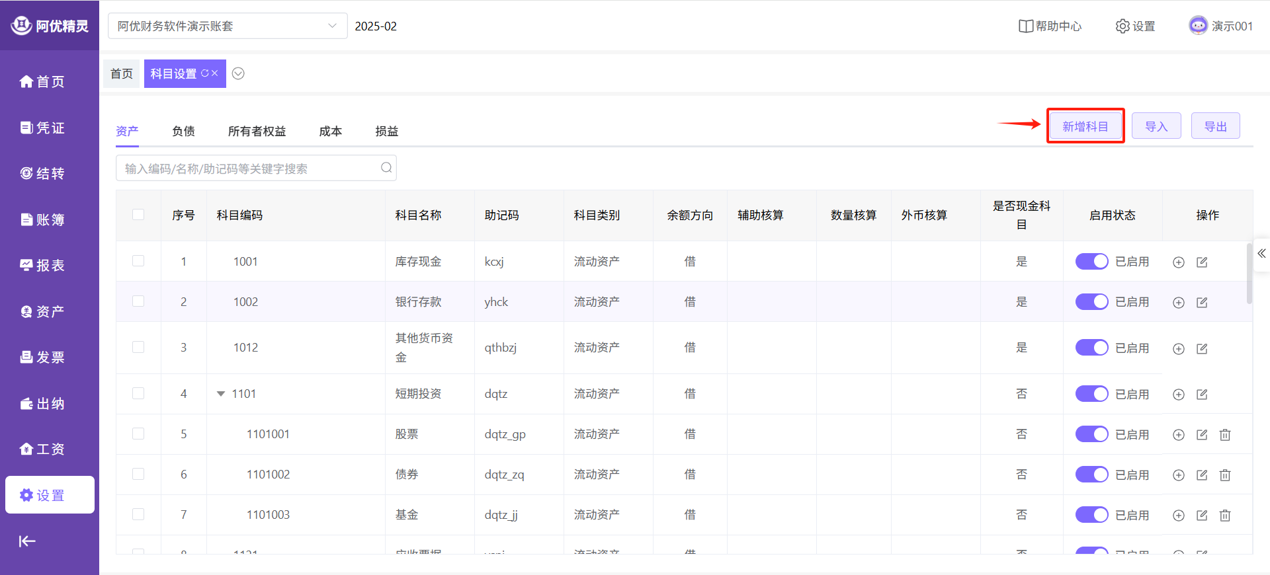Add sub-subject under 银行存款 with plus icon
1270x575 pixels.
[x=1179, y=303]
